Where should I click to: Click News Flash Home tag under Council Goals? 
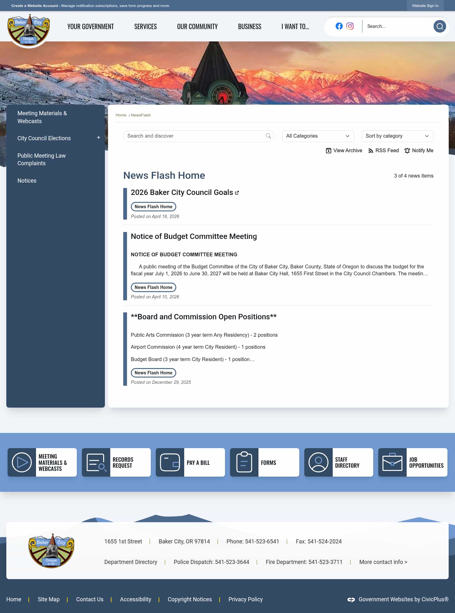click(x=154, y=207)
